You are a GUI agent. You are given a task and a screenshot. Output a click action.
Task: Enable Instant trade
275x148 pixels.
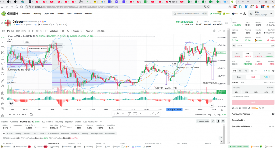tap(203, 121)
